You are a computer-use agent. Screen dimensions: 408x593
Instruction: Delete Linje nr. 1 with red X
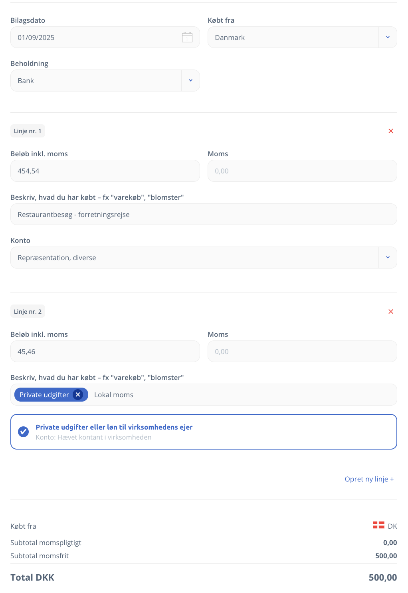pyautogui.click(x=391, y=131)
